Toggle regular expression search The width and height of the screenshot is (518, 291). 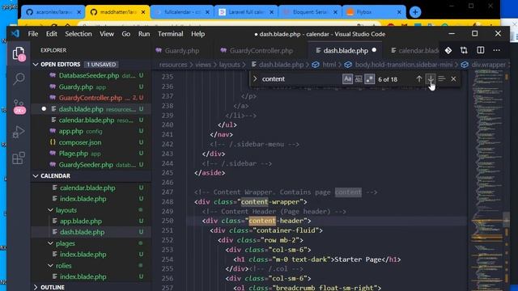pos(369,79)
